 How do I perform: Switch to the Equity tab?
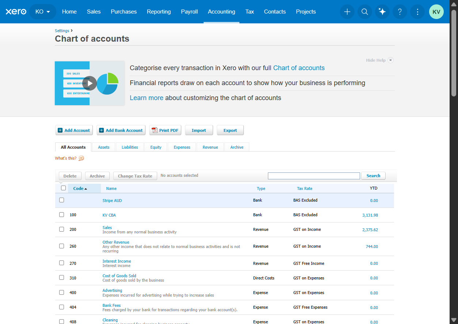click(x=156, y=147)
